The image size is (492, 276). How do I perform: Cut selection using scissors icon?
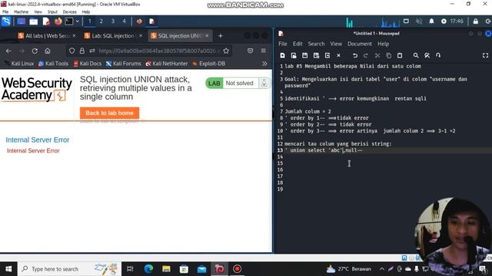click(377, 55)
